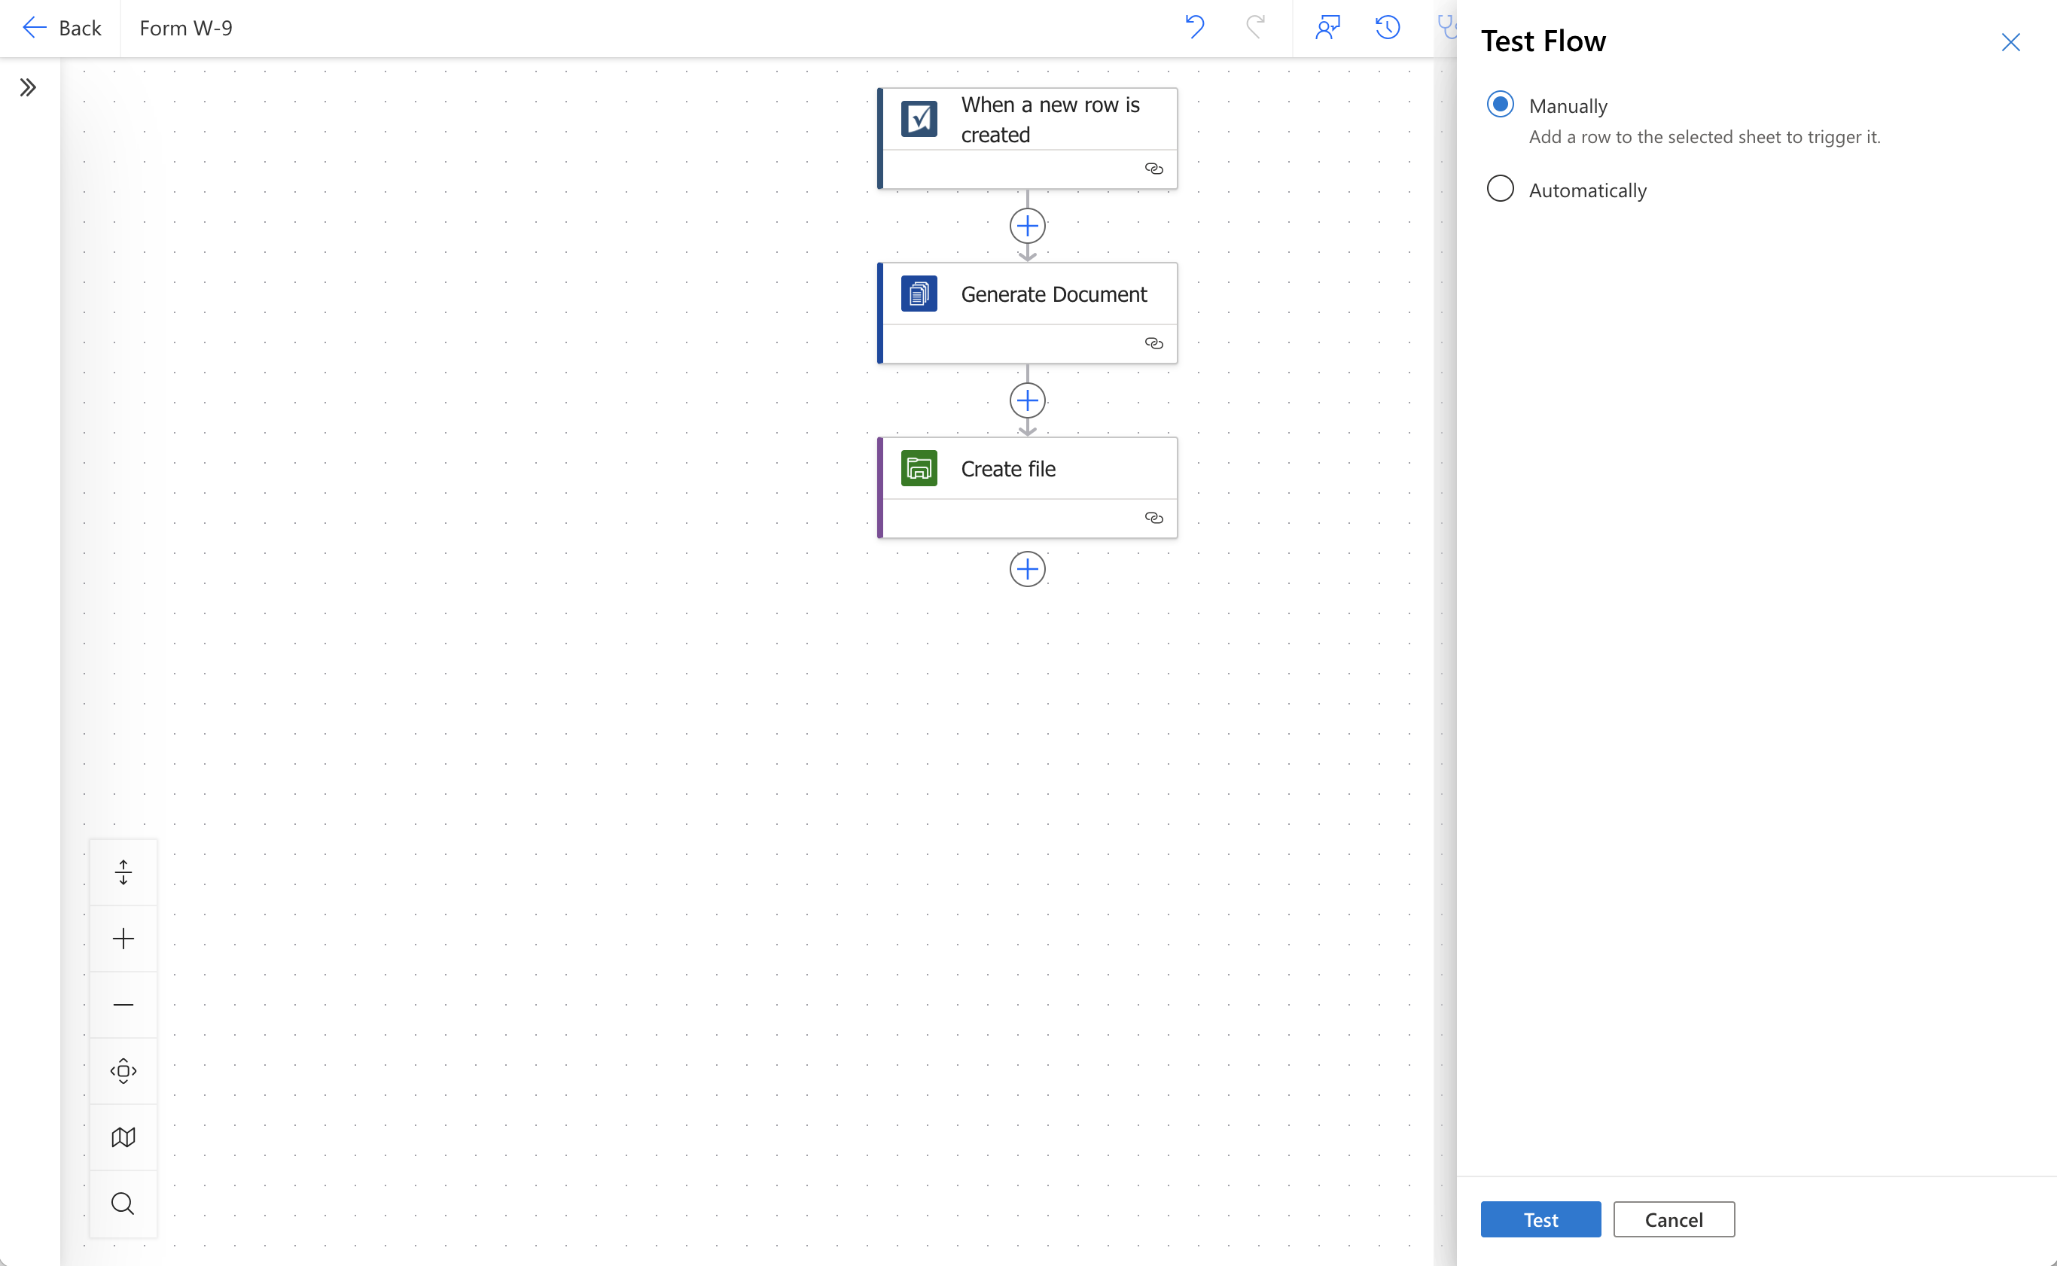
Task: Click the Smartsheet trigger checkmark icon
Action: [919, 119]
